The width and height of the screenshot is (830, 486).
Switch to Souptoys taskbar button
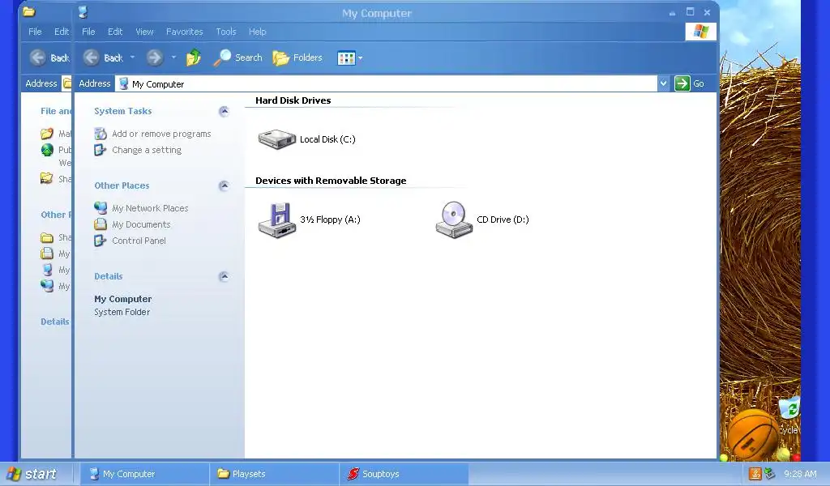404,474
